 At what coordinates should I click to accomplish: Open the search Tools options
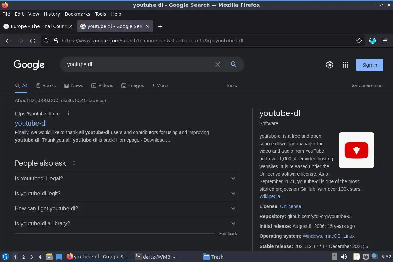(x=231, y=86)
